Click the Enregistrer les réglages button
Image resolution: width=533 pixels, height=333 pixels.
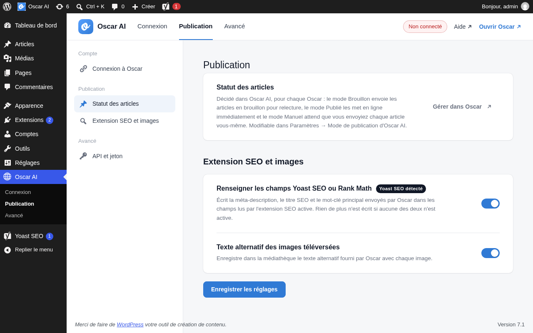[244, 289]
